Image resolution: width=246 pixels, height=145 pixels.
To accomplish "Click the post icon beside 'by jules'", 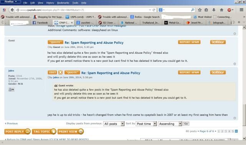I will [x=48, y=77].
